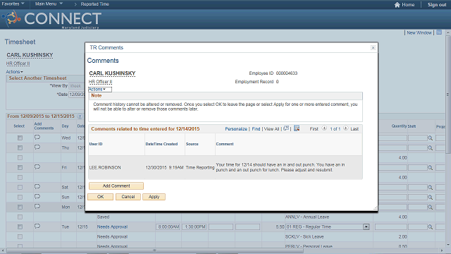Viewport: 451px width, 254px height.
Task: Select the Thu row checkbox
Action: coord(20,147)
